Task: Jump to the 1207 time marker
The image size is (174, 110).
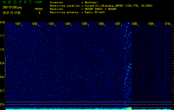Action: coord(118,24)
